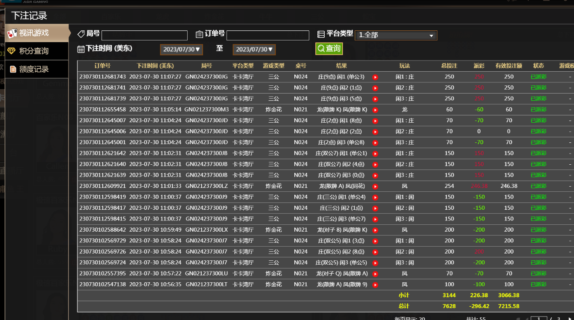Play replay video for order 230730102588642

375,230
